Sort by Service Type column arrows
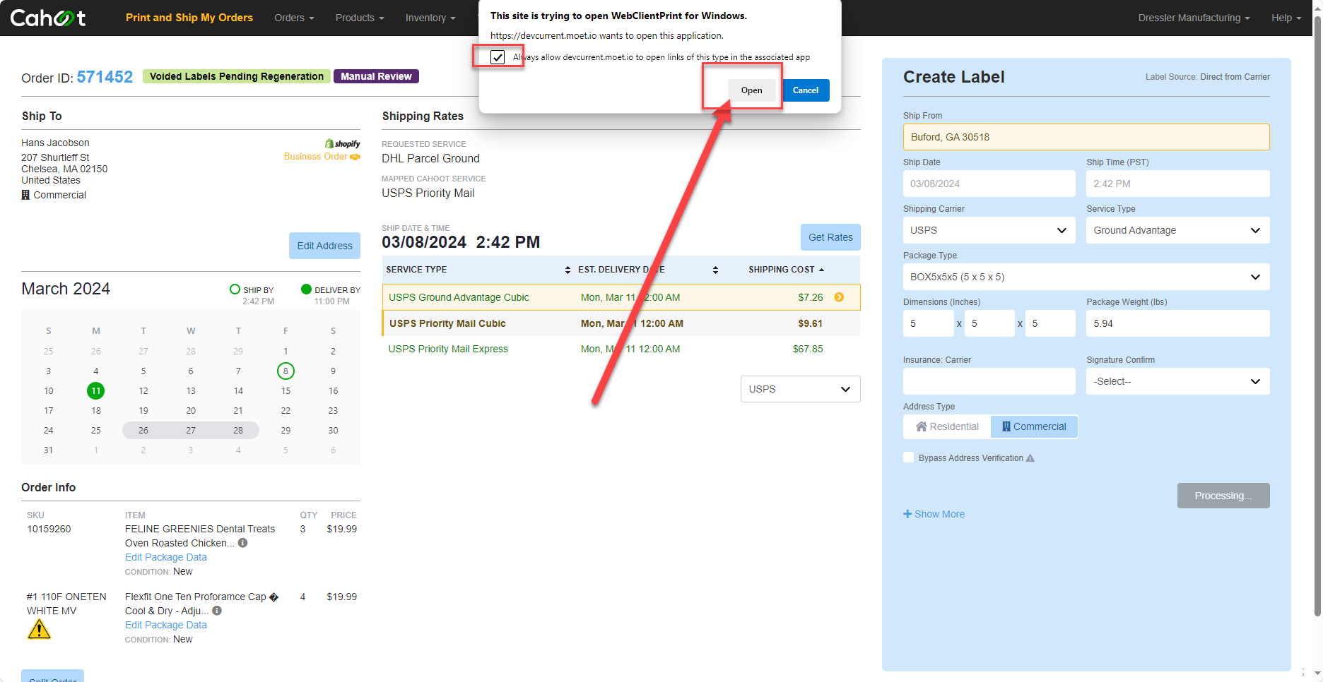1323x682 pixels. point(568,270)
